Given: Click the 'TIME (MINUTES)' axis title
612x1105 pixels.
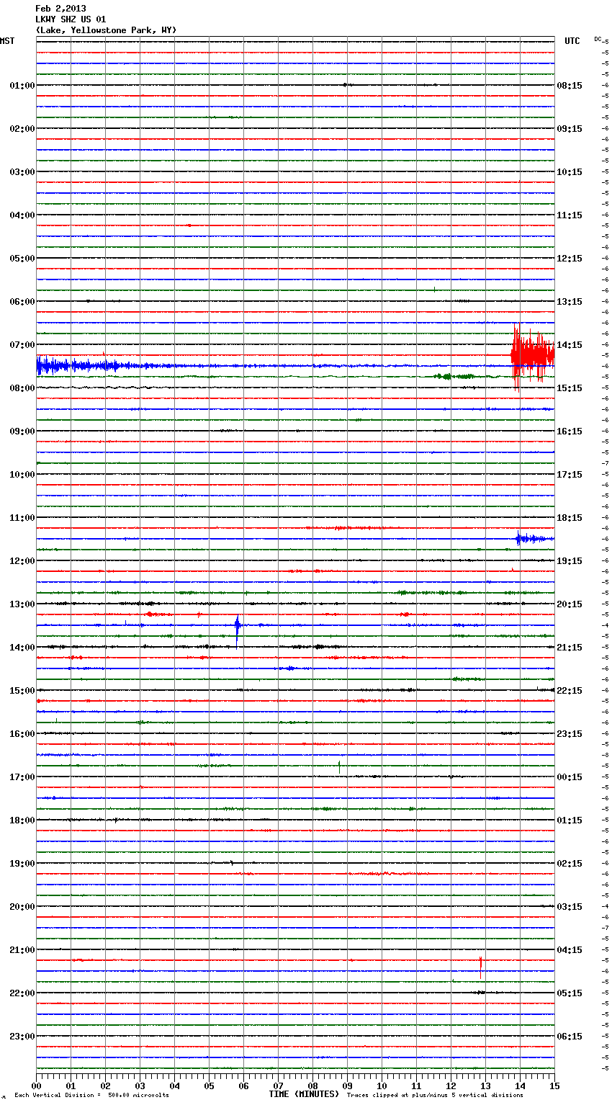Looking at the screenshot, I should [304, 1094].
